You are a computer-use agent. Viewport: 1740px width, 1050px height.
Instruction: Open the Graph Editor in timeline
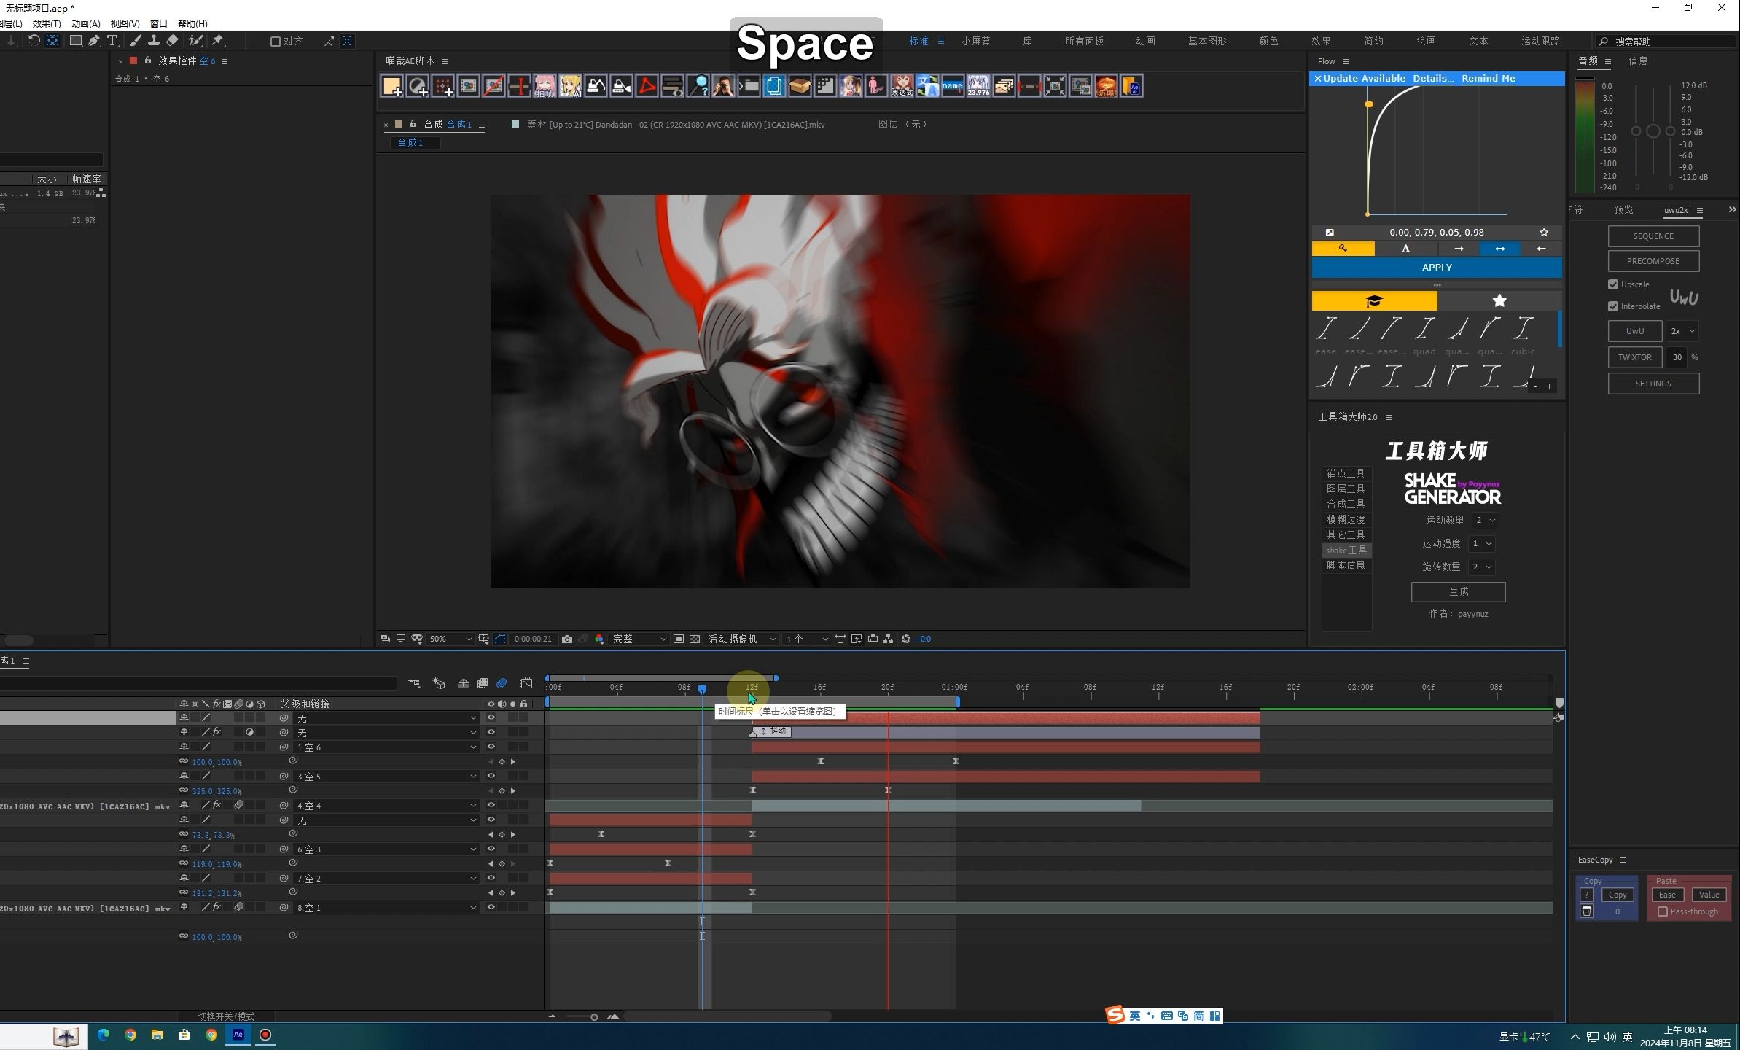[x=526, y=683]
